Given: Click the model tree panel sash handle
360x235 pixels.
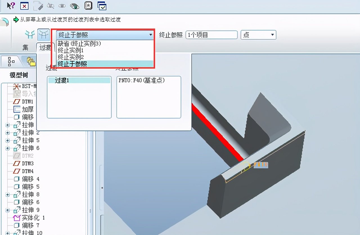Looking at the screenshot, I should pos(90,211).
